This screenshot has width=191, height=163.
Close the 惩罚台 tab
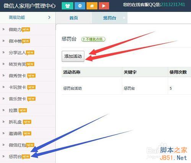[x=124, y=18]
